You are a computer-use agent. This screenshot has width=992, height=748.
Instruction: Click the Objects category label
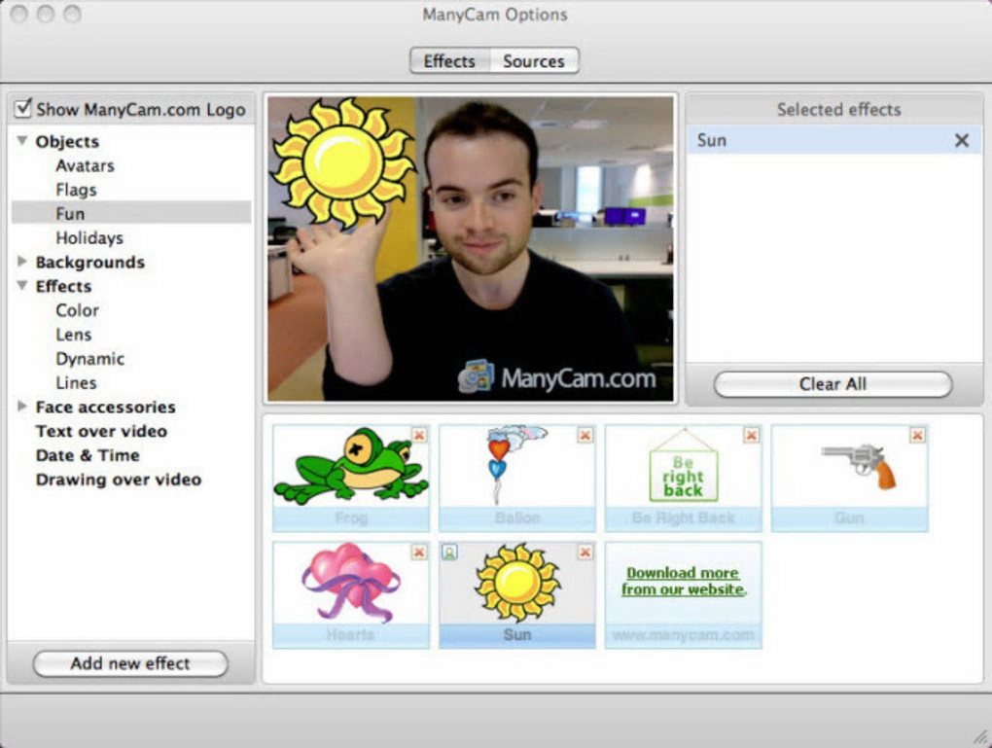pyautogui.click(x=67, y=141)
